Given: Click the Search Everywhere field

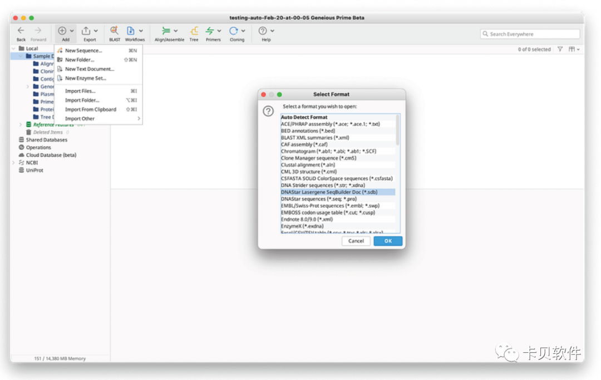Looking at the screenshot, I should (x=530, y=34).
